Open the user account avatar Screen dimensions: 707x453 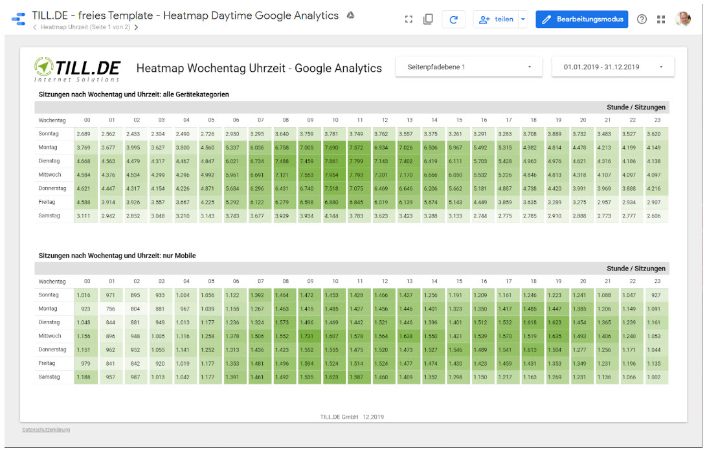pos(683,19)
